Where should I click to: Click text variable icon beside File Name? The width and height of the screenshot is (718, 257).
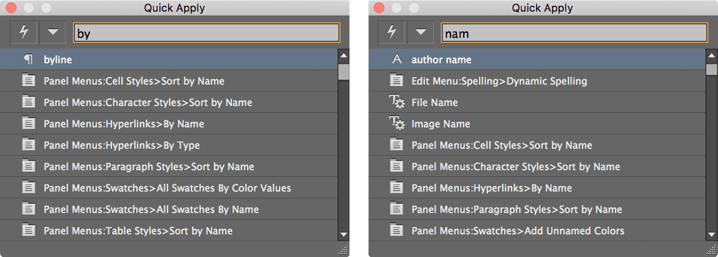click(x=397, y=102)
